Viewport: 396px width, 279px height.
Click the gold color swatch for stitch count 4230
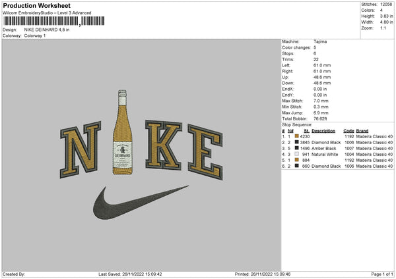pyautogui.click(x=297, y=136)
